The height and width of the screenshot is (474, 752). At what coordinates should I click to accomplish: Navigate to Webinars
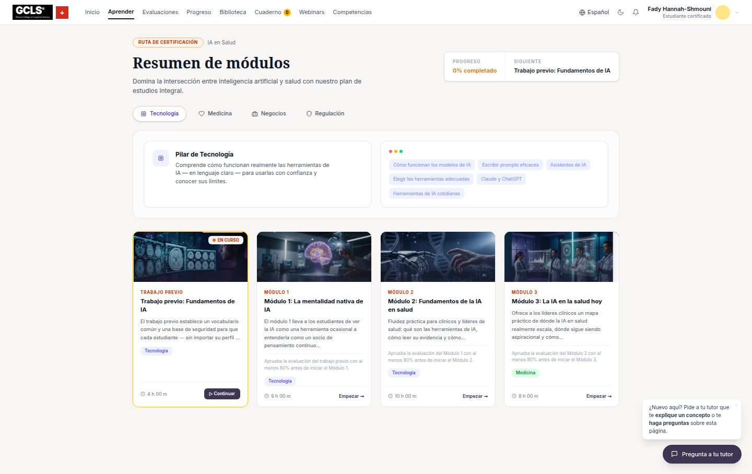[x=312, y=12]
